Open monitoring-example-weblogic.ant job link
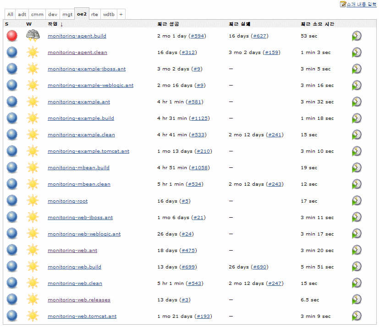The height and width of the screenshot is (327, 379). (90, 86)
